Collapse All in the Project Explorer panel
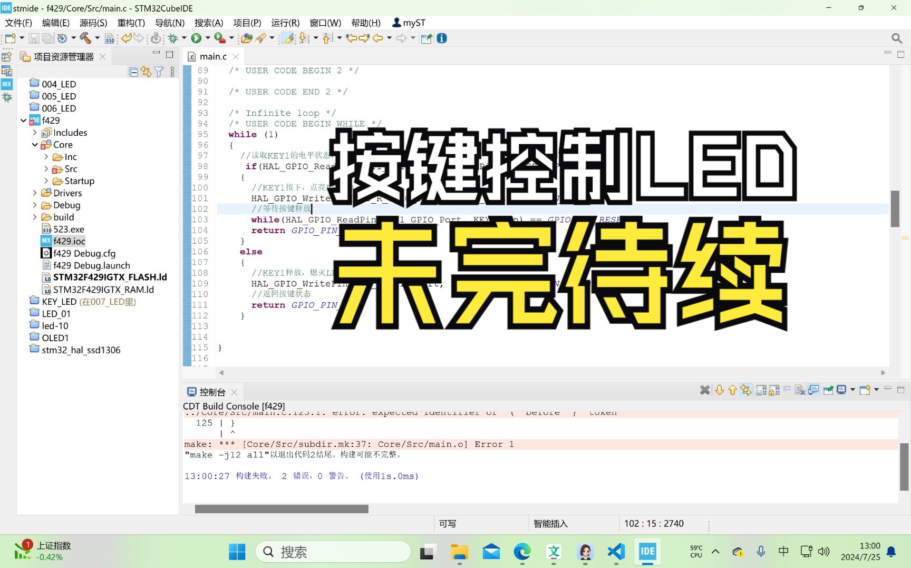 point(133,72)
